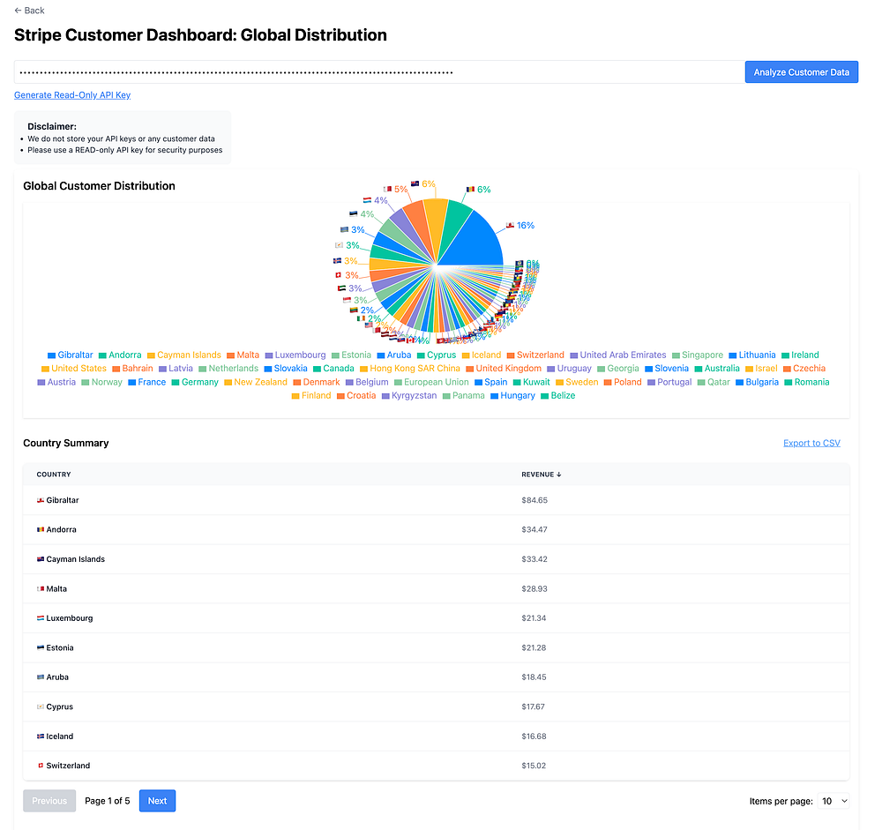Select the $18.45 revenue value
Screen dimensions: 882x830
click(534, 677)
